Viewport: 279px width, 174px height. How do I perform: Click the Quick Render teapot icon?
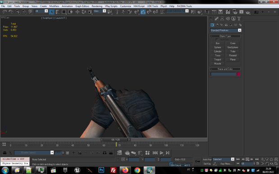tap(247, 12)
